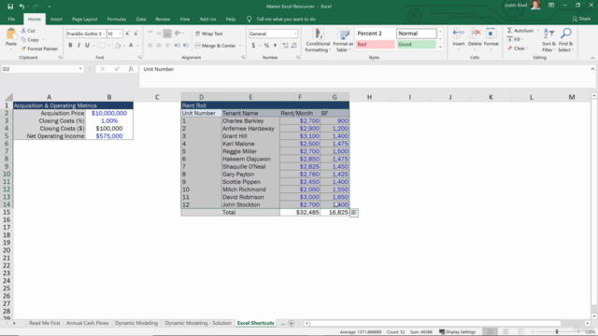Click Display Settings in status bar
Image resolution: width=598 pixels, height=336 pixels.
[457, 332]
